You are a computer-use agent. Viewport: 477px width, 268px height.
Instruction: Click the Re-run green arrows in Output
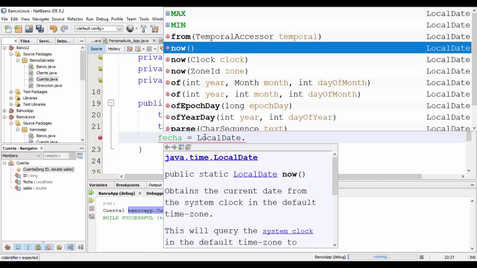click(91, 193)
